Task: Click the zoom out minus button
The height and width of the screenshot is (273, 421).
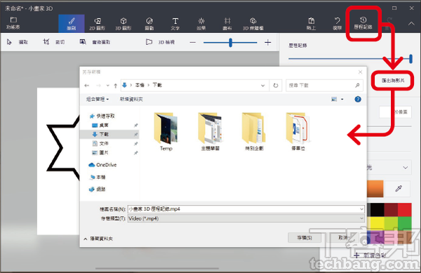Action: pyautogui.click(x=192, y=42)
